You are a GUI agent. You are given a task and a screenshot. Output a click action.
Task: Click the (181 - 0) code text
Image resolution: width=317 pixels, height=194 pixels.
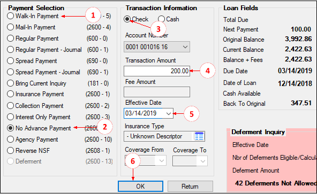(x=98, y=83)
